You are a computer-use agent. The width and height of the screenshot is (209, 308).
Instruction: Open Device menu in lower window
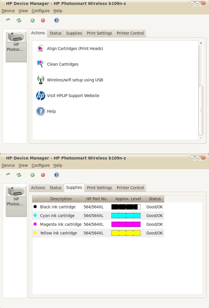coord(8,165)
